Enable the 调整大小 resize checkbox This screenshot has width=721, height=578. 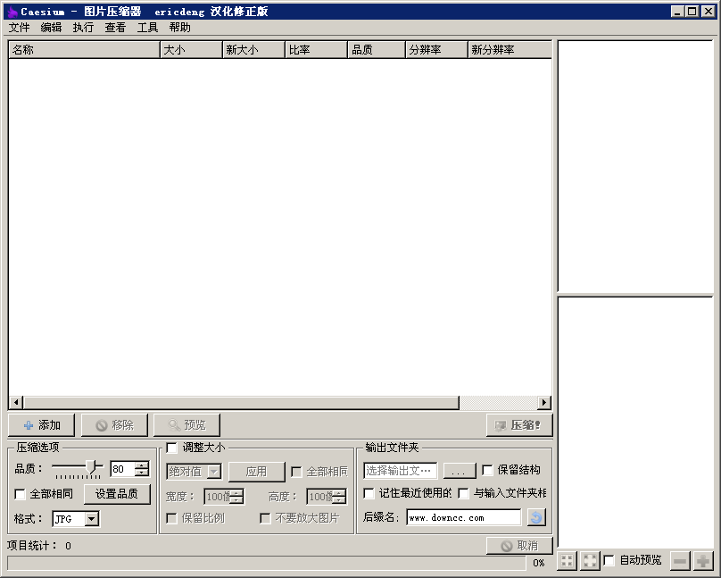172,448
